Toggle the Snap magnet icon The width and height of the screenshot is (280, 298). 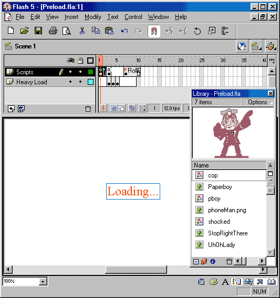tap(154, 31)
